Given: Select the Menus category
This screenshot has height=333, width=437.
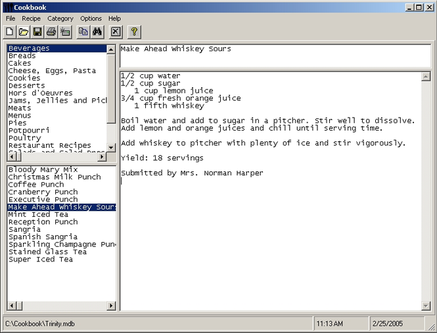Looking at the screenshot, I should pos(57,116).
